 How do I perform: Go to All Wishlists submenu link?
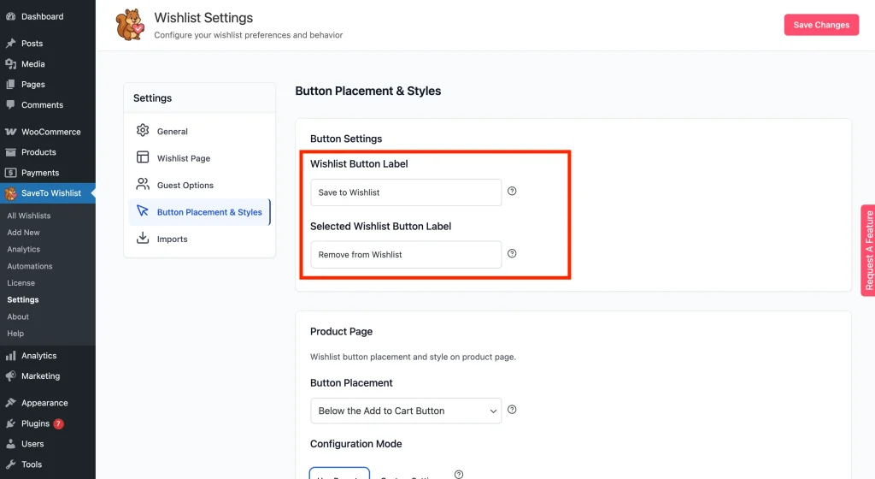pos(28,216)
